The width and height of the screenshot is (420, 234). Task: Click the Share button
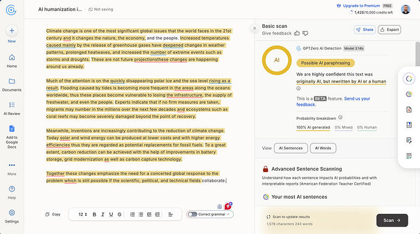[x=365, y=30]
